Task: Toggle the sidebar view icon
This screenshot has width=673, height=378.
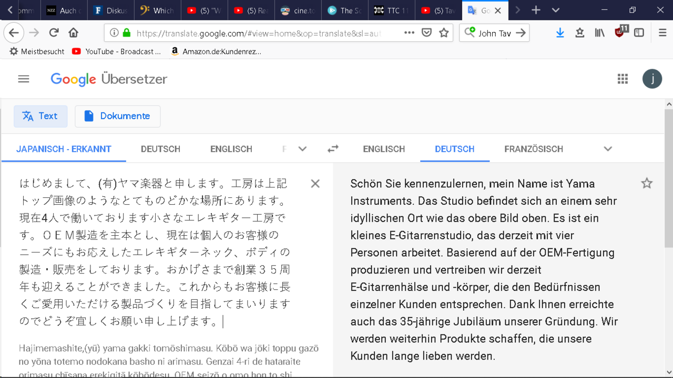Action: pos(639,33)
